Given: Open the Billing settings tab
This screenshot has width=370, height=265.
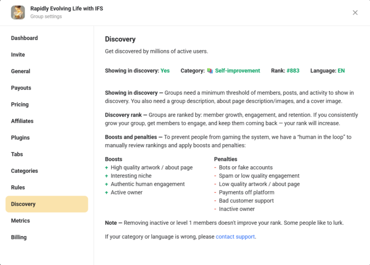Looking at the screenshot, I should pyautogui.click(x=19, y=237).
